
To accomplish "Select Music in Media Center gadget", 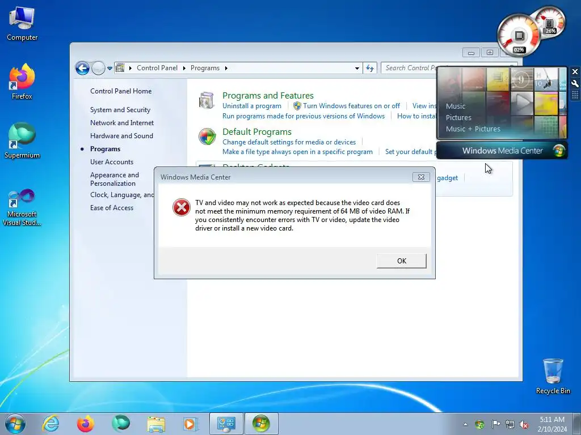I will (x=456, y=106).
